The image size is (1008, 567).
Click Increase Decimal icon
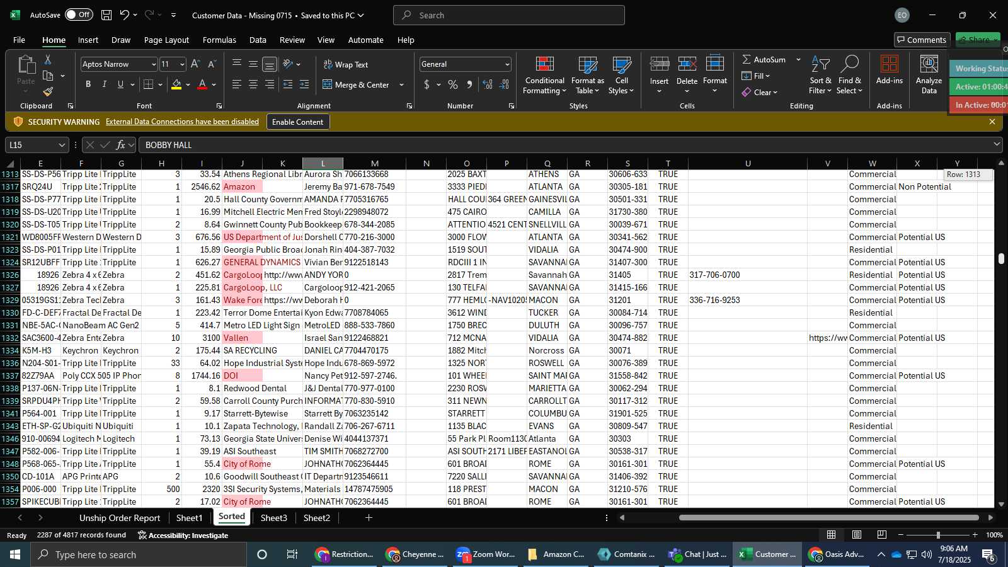click(488, 84)
